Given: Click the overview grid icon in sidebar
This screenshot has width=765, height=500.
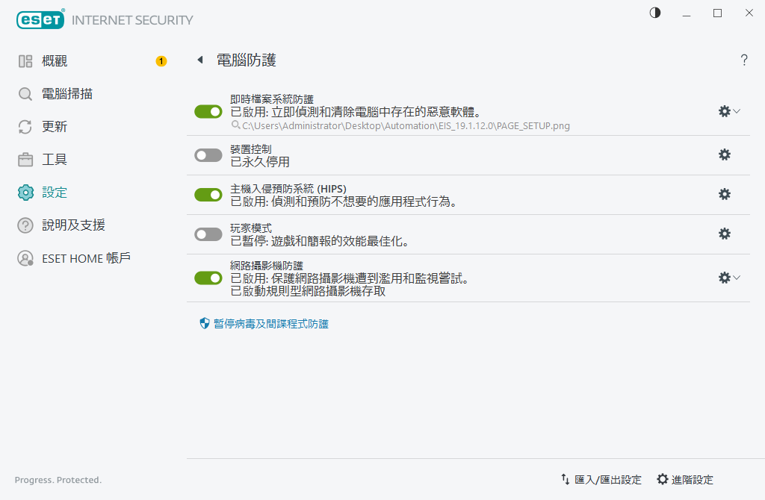Looking at the screenshot, I should coord(25,61).
